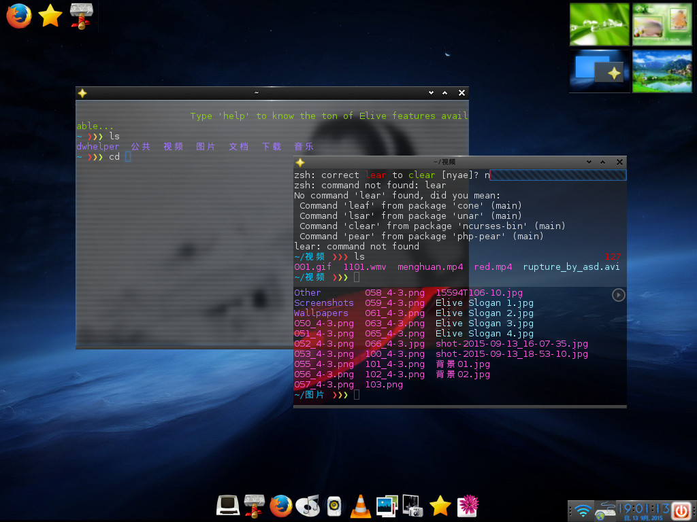
Task: Open the digital clock showing 19:01:13
Action: pos(644,508)
